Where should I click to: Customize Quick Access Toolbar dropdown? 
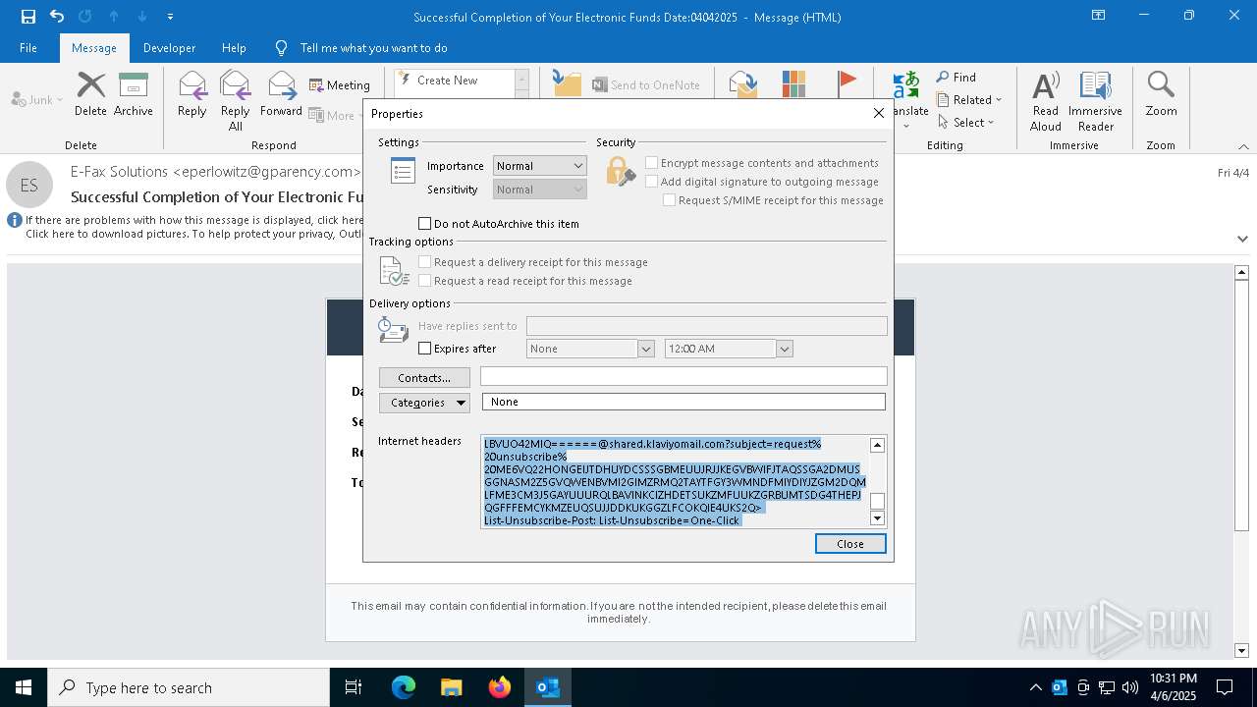click(171, 17)
